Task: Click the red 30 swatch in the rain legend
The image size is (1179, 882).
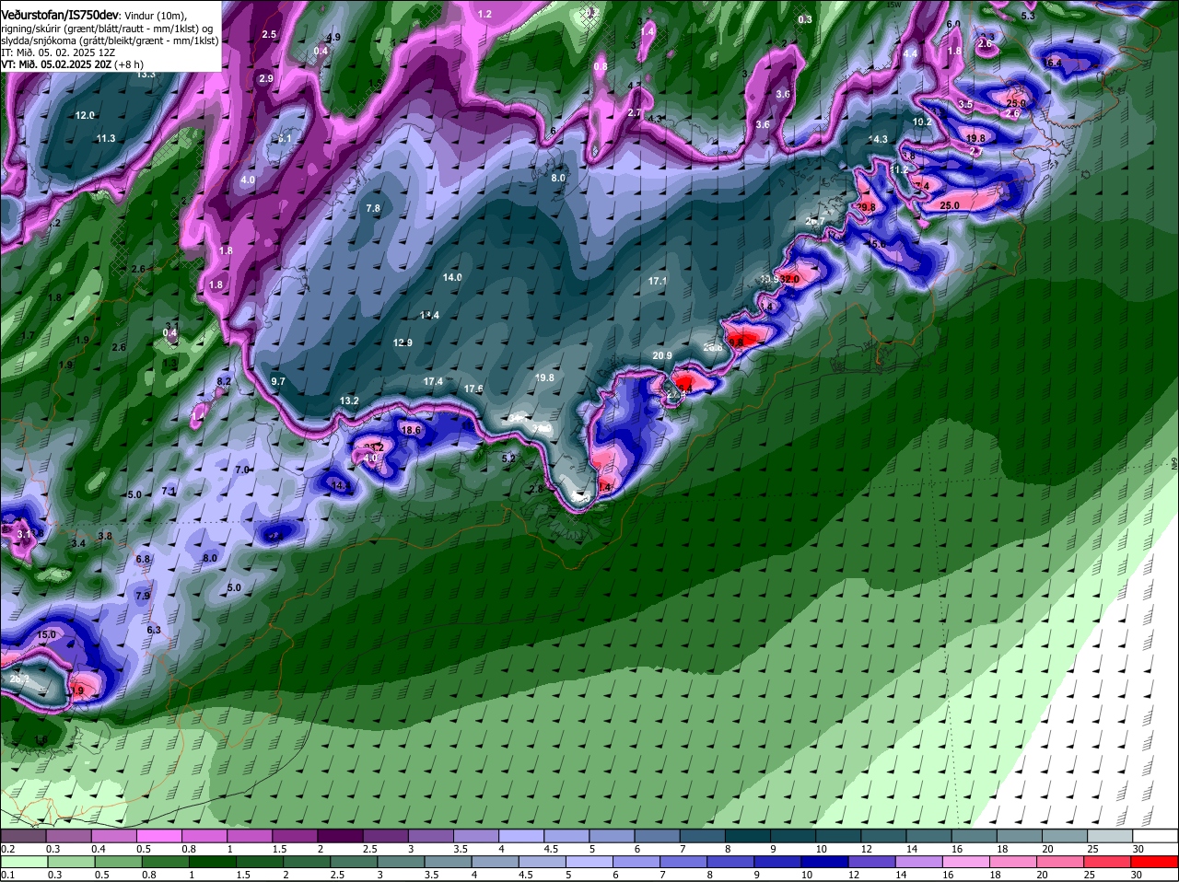Action: [x=1157, y=862]
